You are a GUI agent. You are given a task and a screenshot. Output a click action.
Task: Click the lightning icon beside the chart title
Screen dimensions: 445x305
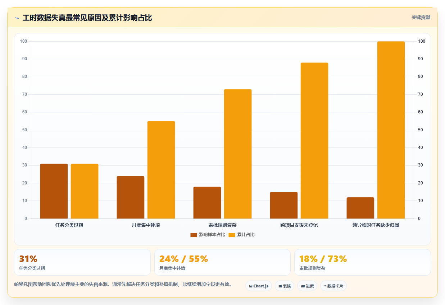tap(17, 18)
